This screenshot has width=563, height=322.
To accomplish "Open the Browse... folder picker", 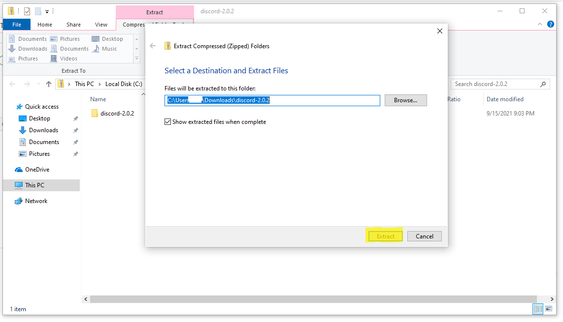I will pos(405,100).
